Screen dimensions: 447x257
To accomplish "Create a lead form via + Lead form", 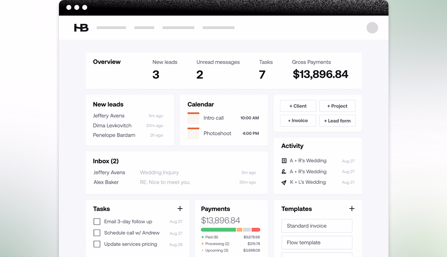I will click(337, 121).
